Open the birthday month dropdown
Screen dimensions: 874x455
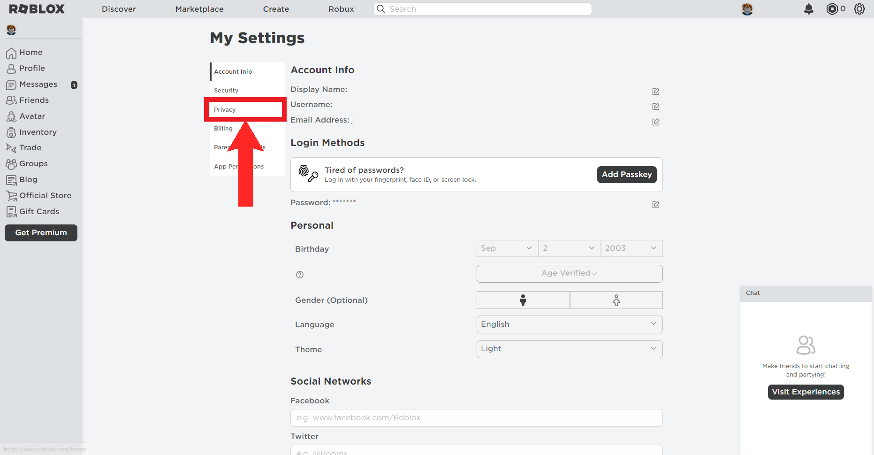507,248
